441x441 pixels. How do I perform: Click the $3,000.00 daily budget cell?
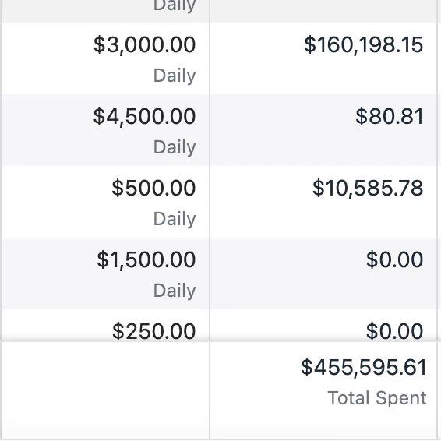pyautogui.click(x=105, y=58)
